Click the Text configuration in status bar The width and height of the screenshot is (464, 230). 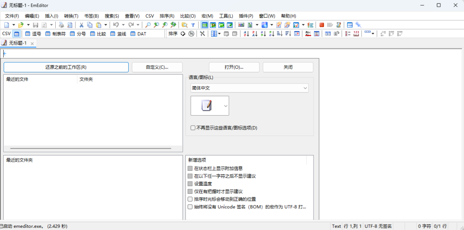336,226
